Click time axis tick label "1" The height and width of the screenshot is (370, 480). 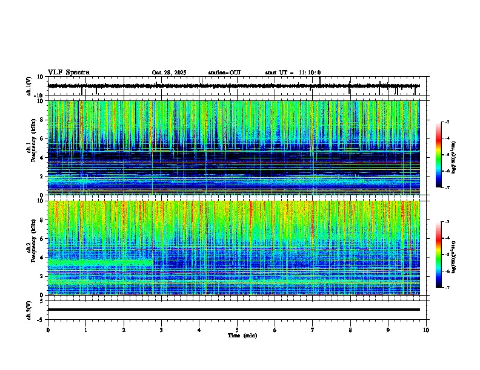pos(85,330)
